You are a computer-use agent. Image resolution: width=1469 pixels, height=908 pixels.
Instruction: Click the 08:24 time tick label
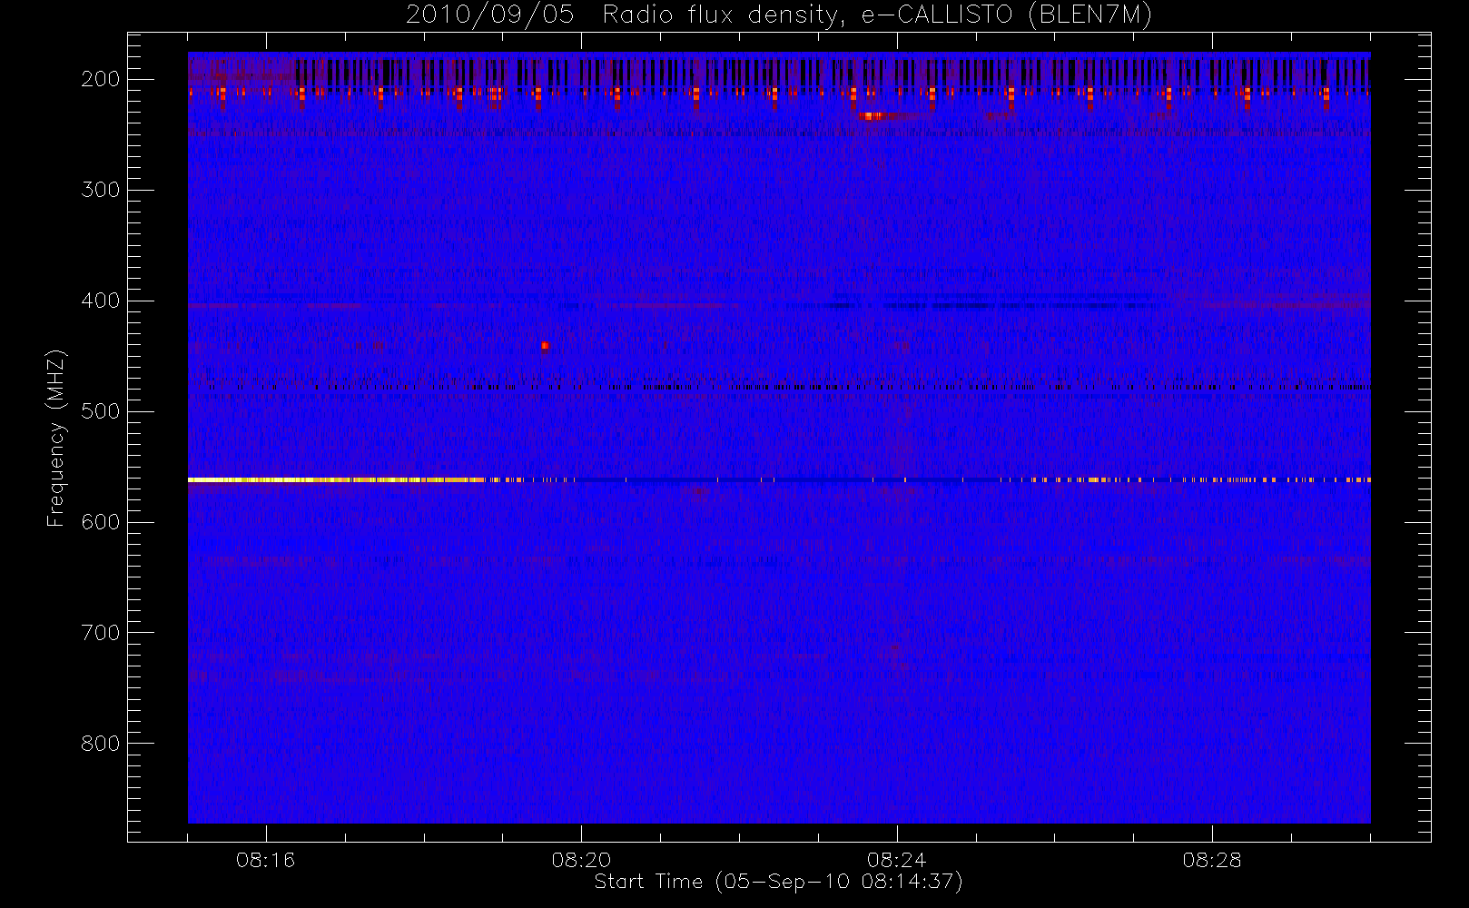pos(897,860)
